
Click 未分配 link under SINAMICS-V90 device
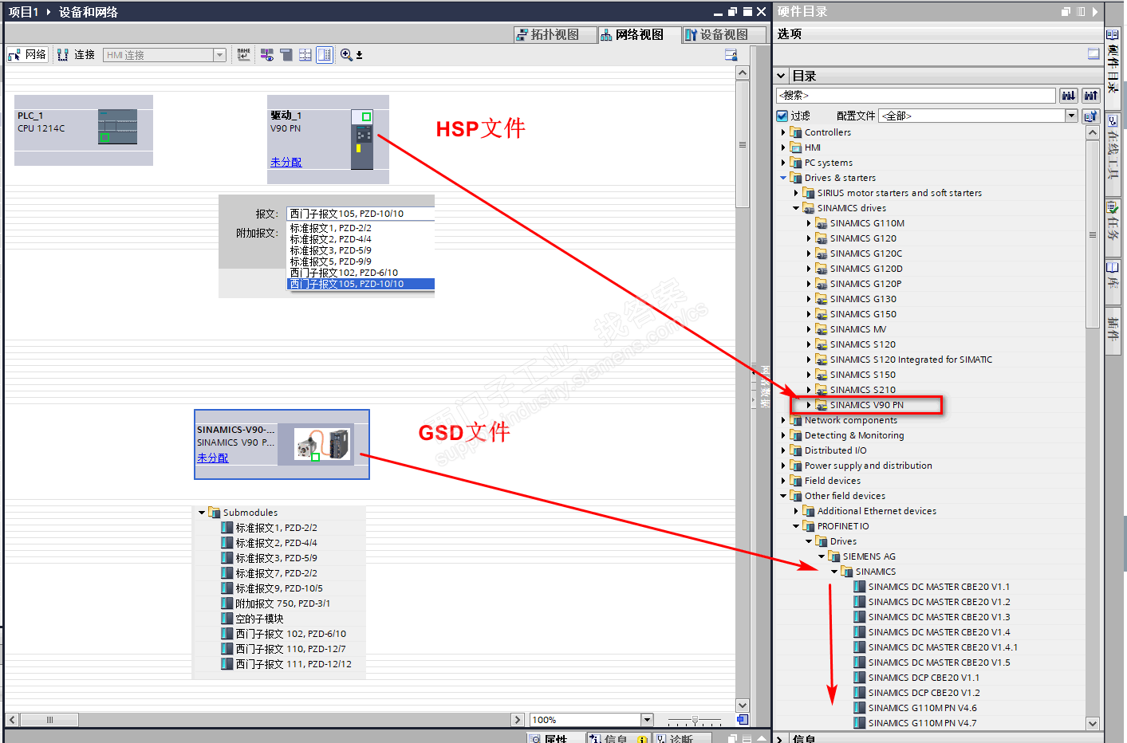point(212,458)
